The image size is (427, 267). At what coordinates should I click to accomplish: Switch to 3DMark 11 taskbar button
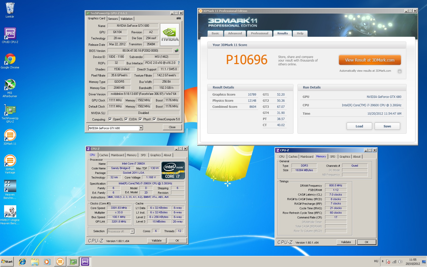coord(60,261)
